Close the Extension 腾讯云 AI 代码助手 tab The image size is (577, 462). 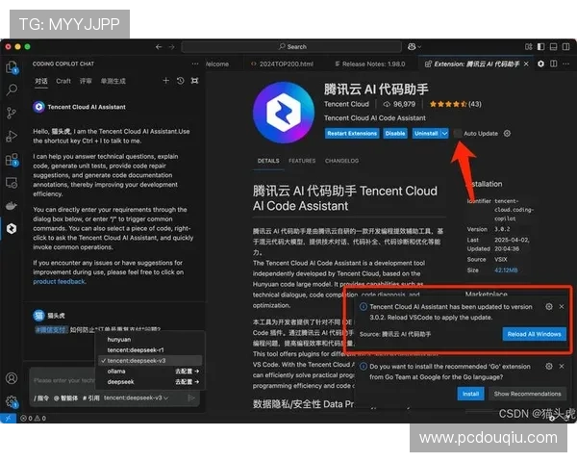point(526,64)
